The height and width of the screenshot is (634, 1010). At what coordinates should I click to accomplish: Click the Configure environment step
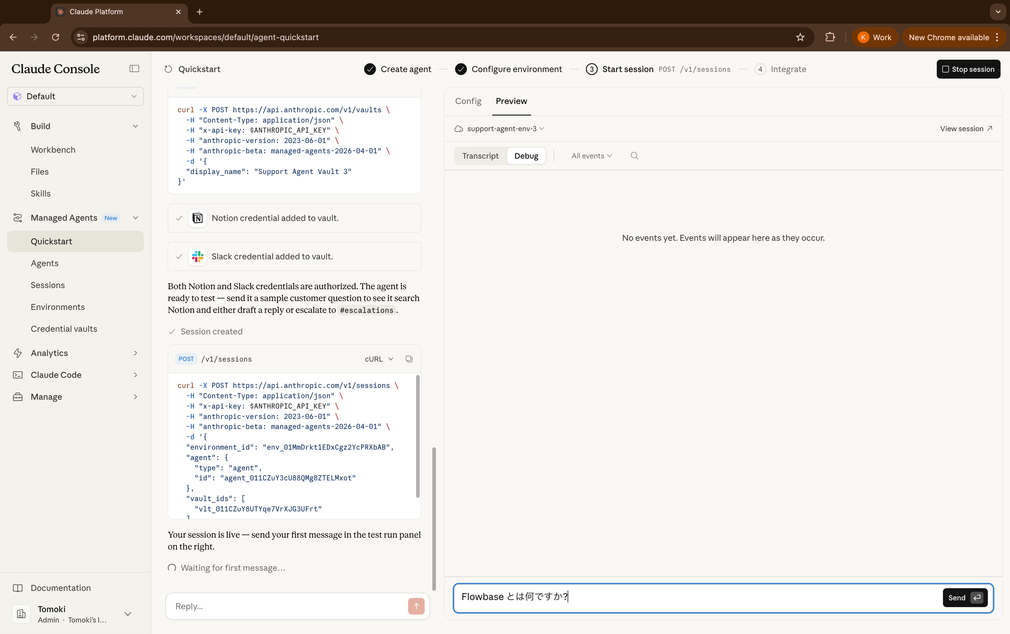click(509, 69)
